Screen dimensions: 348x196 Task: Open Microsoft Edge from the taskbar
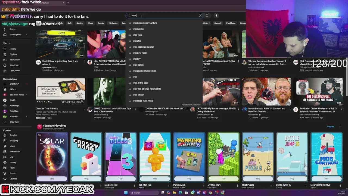click(x=180, y=193)
